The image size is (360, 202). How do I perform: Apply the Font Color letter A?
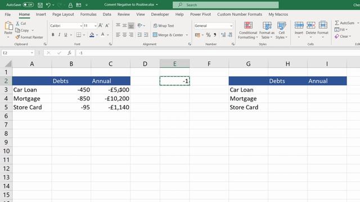pos(102,35)
